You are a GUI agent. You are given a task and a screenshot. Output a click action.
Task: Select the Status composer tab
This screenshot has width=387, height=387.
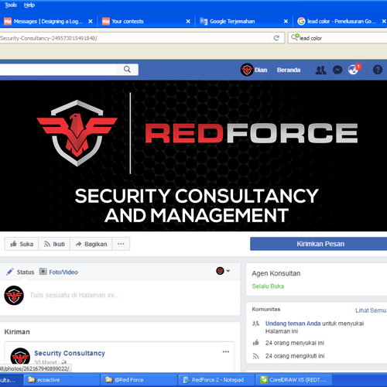pos(20,272)
